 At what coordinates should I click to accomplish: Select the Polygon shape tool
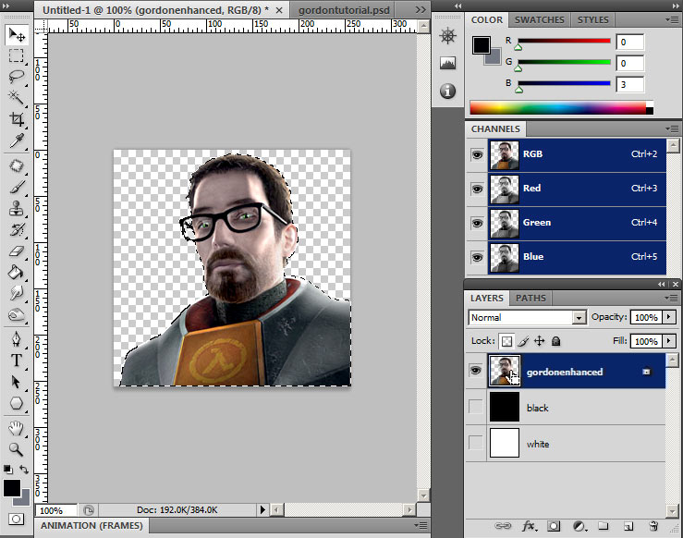tap(17, 403)
